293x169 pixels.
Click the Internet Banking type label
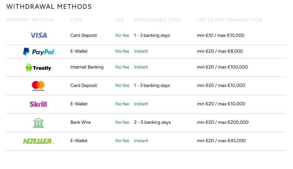tap(87, 67)
